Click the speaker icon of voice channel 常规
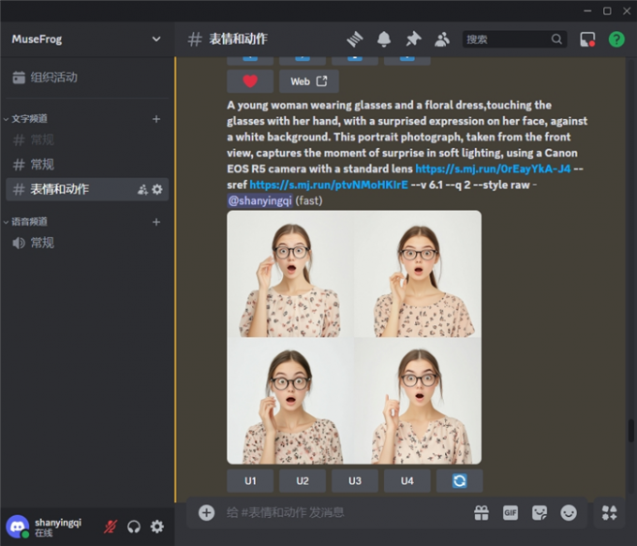Screen dimensions: 637x546 [19, 243]
